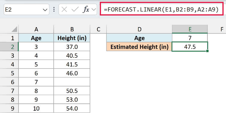Click the cell with age 8
The height and width of the screenshot is (113, 226).
click(x=36, y=91)
